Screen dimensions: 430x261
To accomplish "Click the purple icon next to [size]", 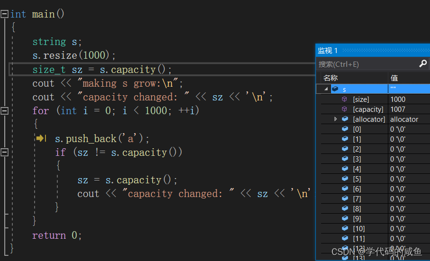I will tap(344, 99).
